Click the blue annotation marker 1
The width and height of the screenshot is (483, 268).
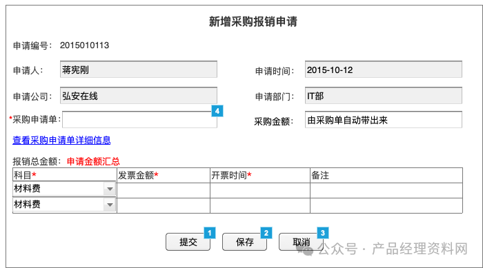210,233
